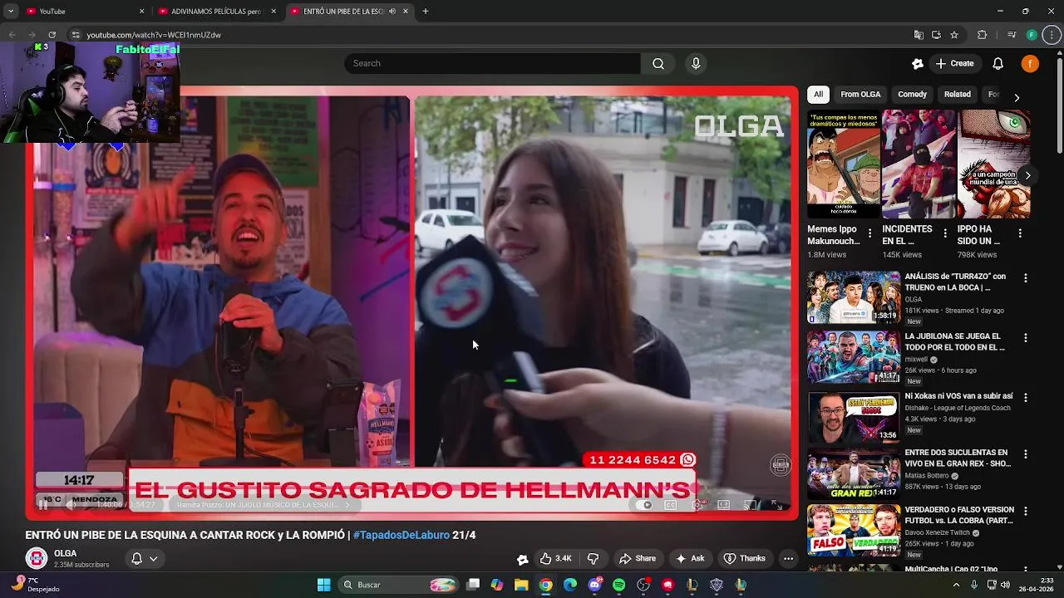Enter fullscreen mode in the video player

click(776, 504)
